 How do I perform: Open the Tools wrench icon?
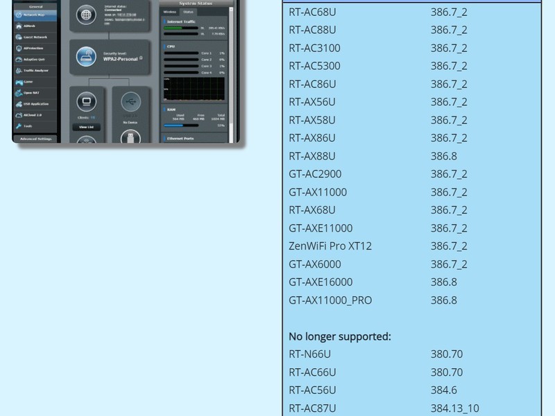tap(19, 126)
